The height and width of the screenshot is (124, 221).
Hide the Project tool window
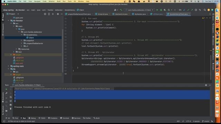[61, 14]
